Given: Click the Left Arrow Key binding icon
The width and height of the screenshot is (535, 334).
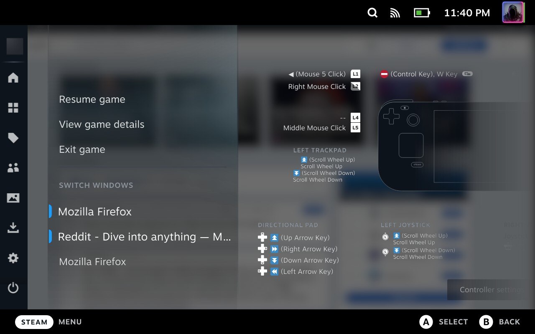Looking at the screenshot, I should 274,271.
